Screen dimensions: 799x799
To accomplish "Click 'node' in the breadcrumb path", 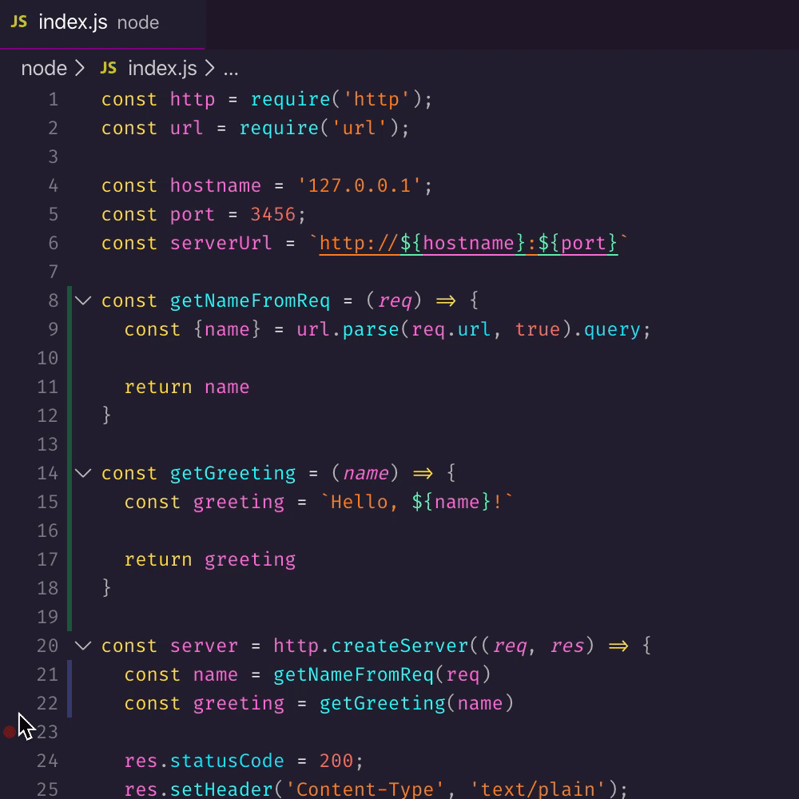I will point(44,68).
